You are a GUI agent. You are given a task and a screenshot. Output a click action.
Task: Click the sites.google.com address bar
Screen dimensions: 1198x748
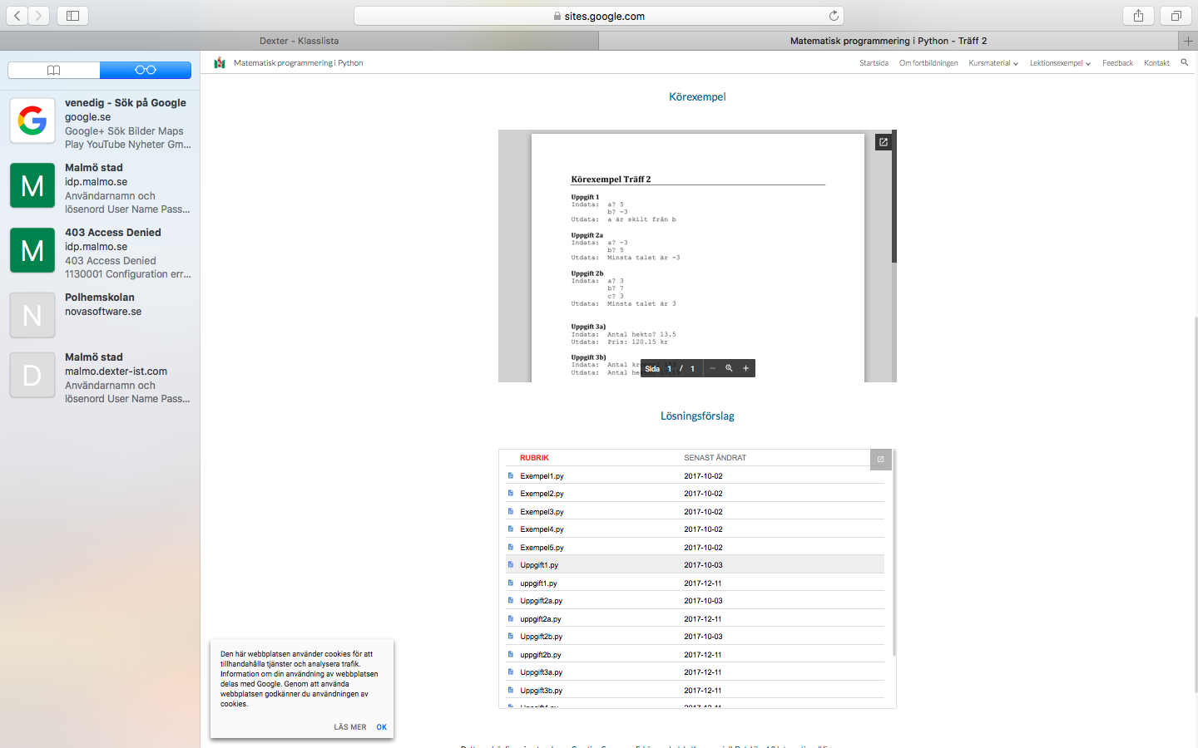click(599, 16)
